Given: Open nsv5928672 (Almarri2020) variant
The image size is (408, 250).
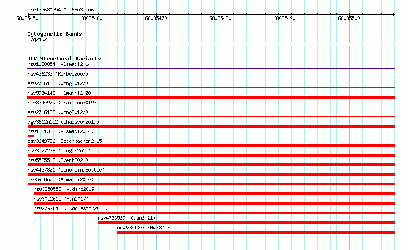Looking at the screenshot, I should [61, 179].
